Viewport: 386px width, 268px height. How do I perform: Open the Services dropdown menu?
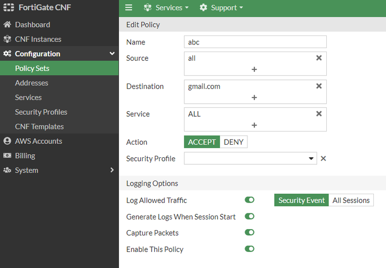[166, 8]
